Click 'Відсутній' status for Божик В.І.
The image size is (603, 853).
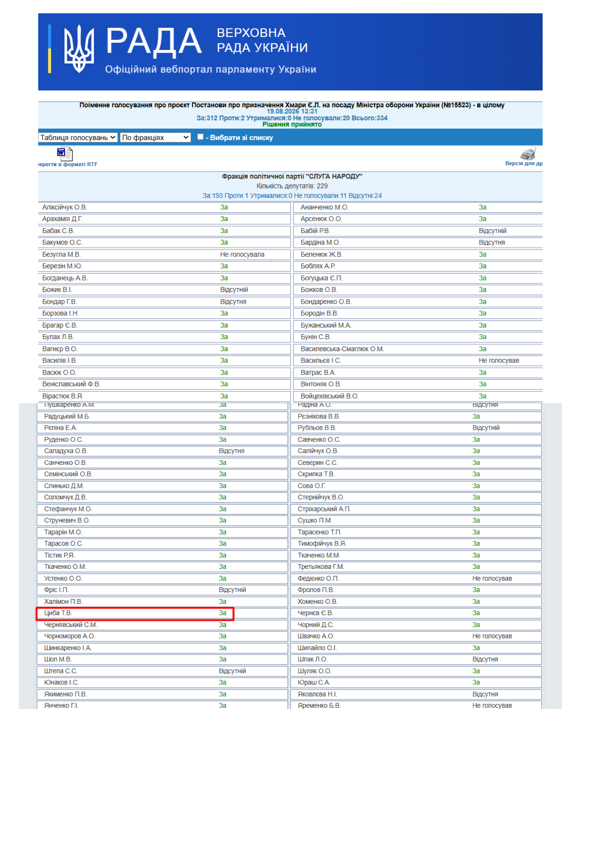(x=234, y=290)
